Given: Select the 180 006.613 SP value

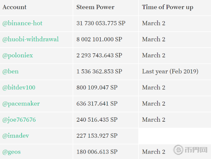Looking at the screenshot, I should [x=97, y=152].
